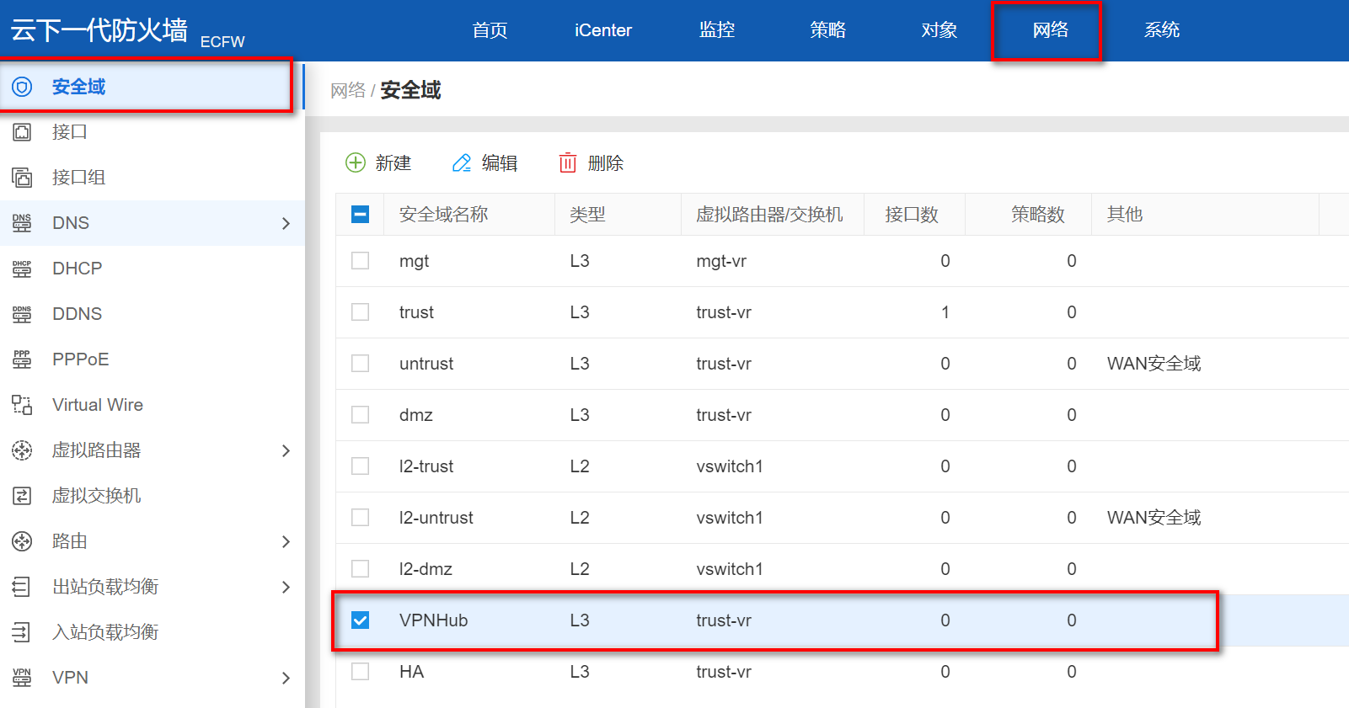Click the 虚拟交换机 sidebar icon
The height and width of the screenshot is (708, 1349).
pos(22,496)
